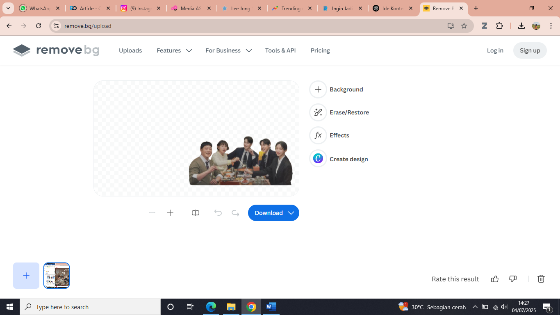Screen dimensions: 560x315
Task: Open the tab search dropdown
Action: point(8,8)
